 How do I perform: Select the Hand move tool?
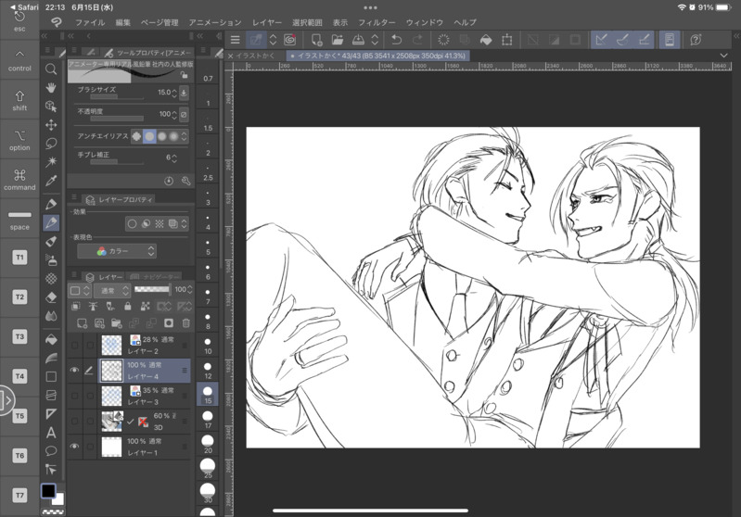tap(51, 87)
